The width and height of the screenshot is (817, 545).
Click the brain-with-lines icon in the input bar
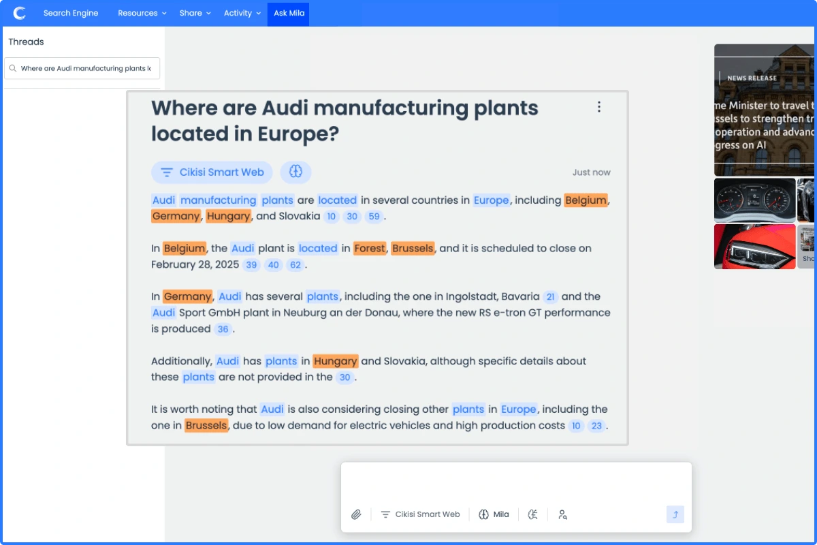point(533,514)
